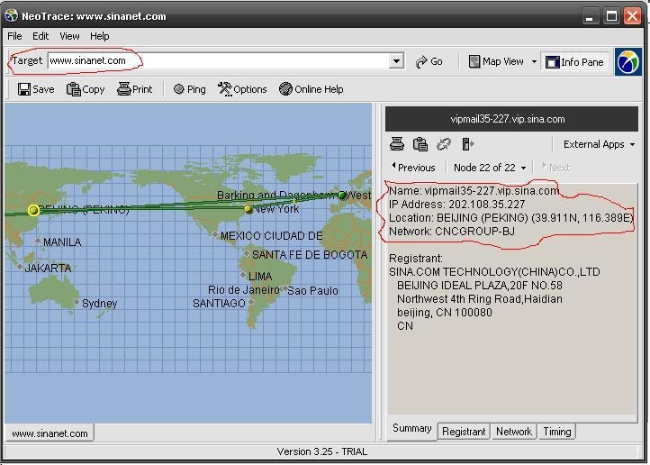Select the www.sinanet.com map tab
This screenshot has width=650, height=465.
(x=50, y=433)
